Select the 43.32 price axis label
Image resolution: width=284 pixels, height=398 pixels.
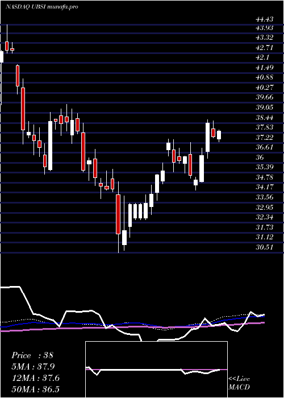click(265, 38)
